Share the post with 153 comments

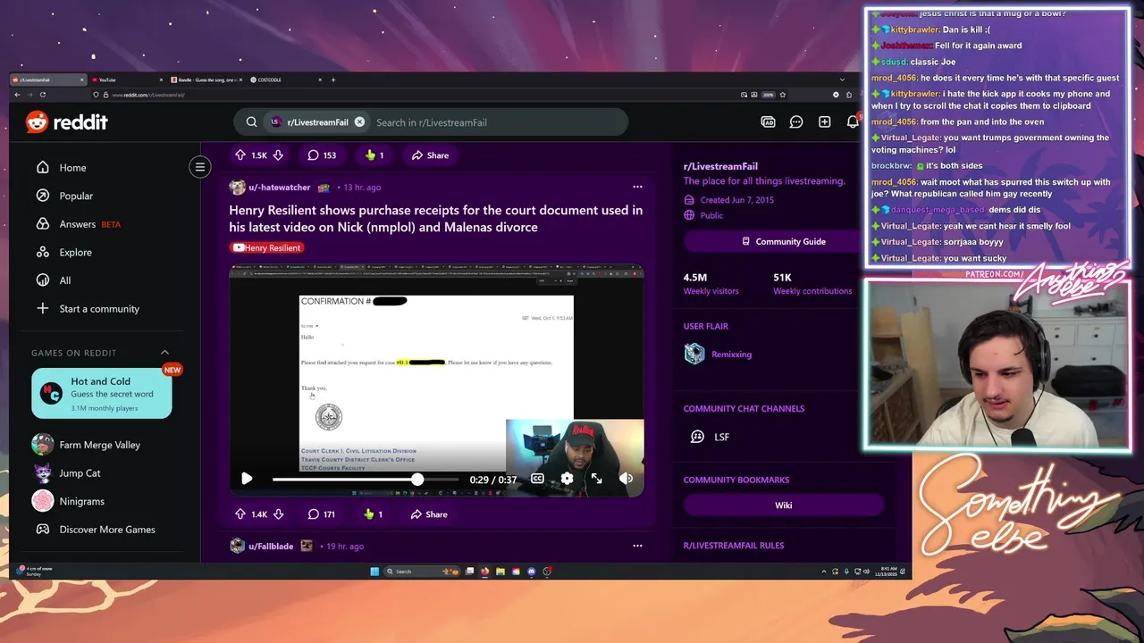tap(430, 155)
